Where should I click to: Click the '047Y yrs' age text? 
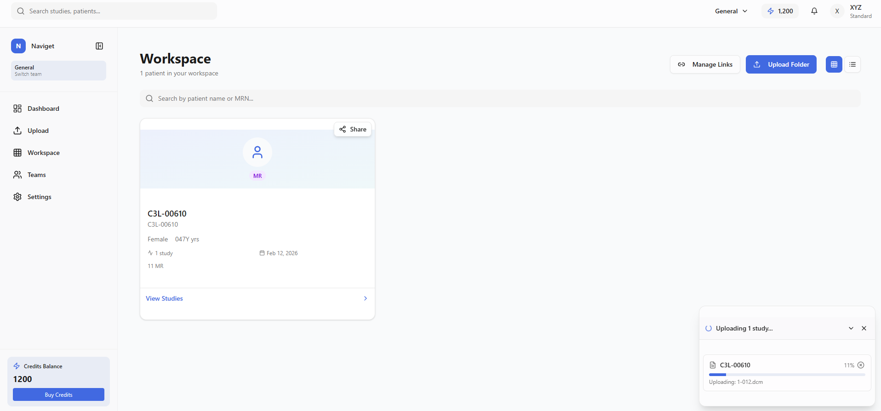(x=187, y=239)
